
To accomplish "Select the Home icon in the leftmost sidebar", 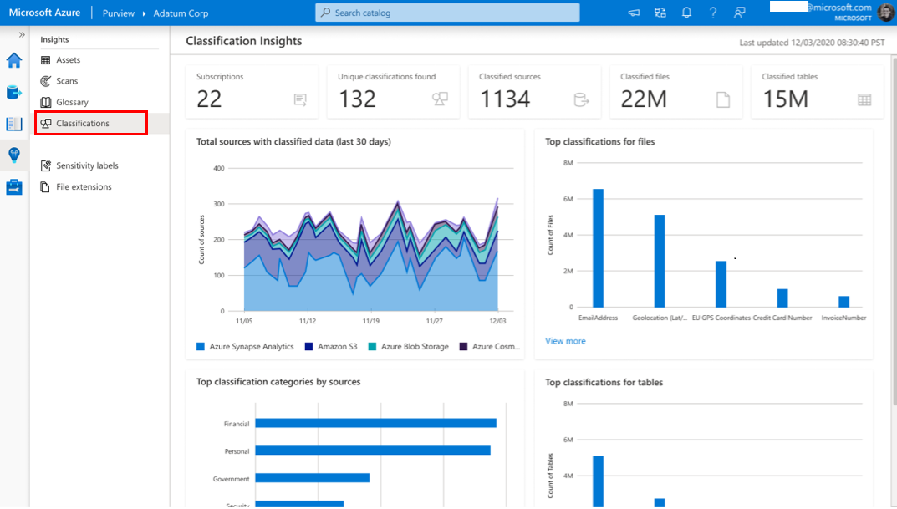I will tap(13, 60).
